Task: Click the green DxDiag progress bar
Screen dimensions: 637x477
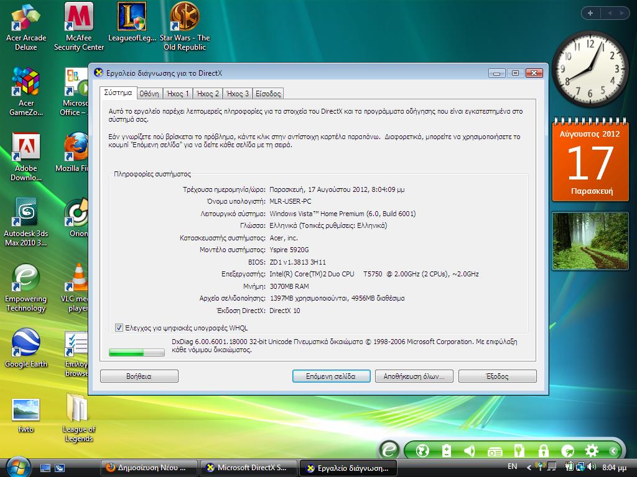Action: 136,352
